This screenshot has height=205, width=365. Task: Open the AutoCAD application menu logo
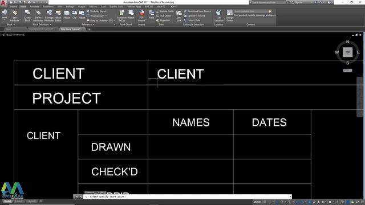(3, 3)
